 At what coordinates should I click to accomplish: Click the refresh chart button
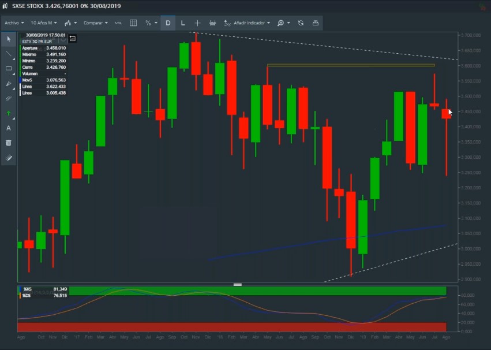[x=301, y=23]
